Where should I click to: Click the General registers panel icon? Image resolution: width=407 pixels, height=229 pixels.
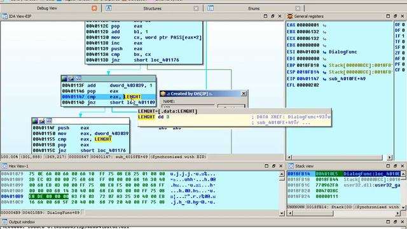290,17
